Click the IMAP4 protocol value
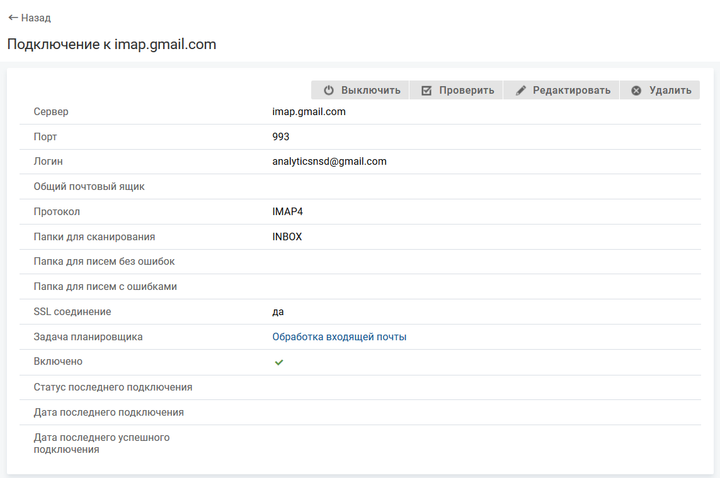720x478 pixels. [287, 211]
